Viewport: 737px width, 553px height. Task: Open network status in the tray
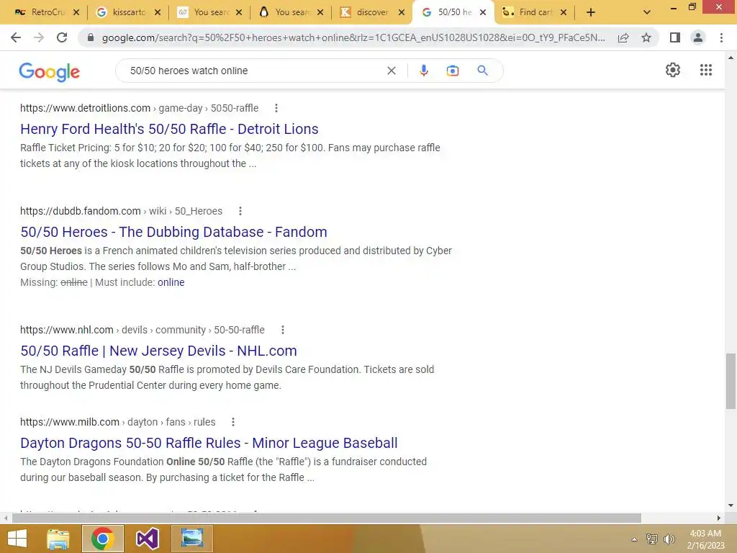pos(651,539)
